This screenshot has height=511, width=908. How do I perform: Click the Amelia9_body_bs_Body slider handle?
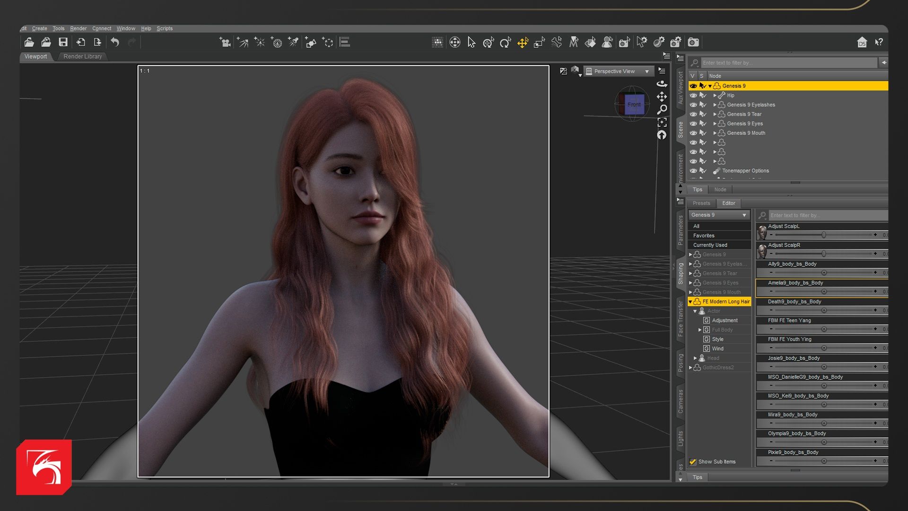tap(824, 291)
